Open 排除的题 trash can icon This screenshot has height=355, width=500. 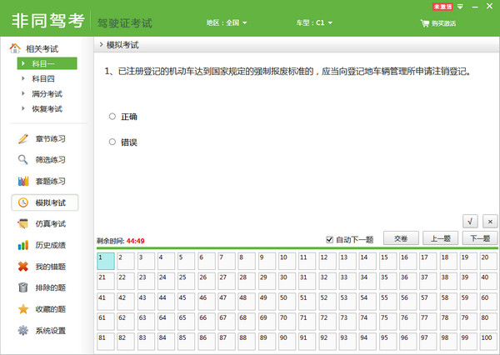22,288
